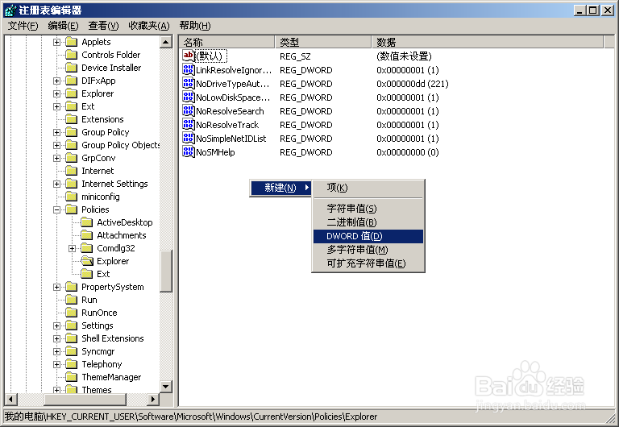Expand the Telephony tree node
Screen dimensions: 619x427
[x=57, y=365]
